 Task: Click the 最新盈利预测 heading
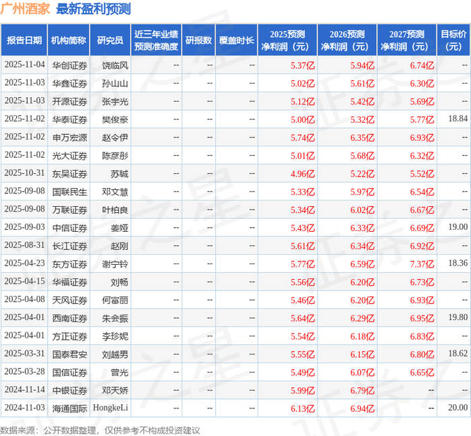pos(94,9)
